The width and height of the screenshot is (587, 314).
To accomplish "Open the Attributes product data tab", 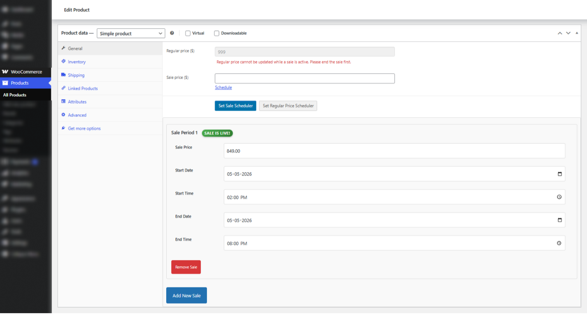I will (x=110, y=102).
